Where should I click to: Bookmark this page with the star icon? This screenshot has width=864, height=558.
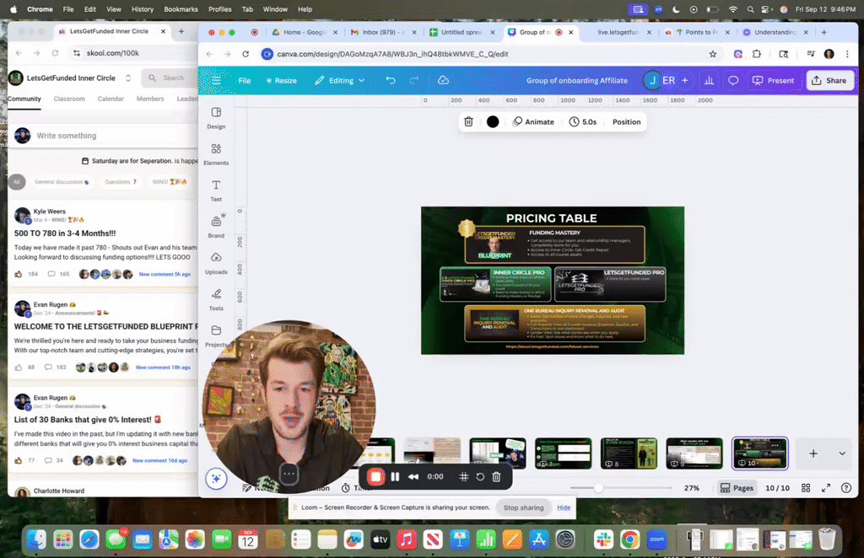pyautogui.click(x=713, y=54)
